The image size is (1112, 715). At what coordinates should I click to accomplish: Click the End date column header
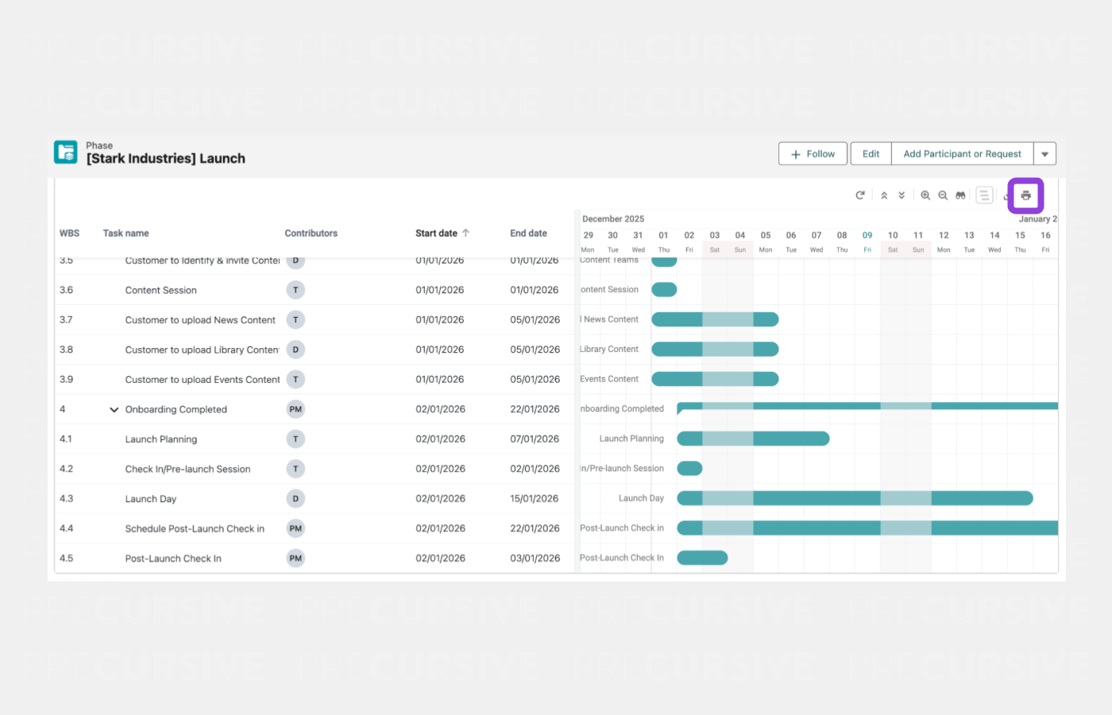pos(528,234)
